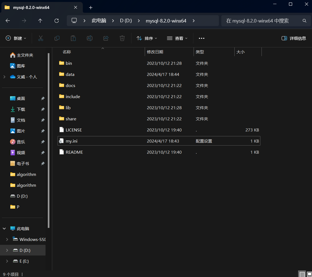
Task: Select the data folder
Action: (x=159, y=74)
